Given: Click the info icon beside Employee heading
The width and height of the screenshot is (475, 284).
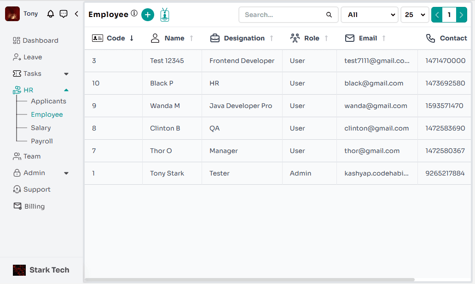Looking at the screenshot, I should pos(134,14).
